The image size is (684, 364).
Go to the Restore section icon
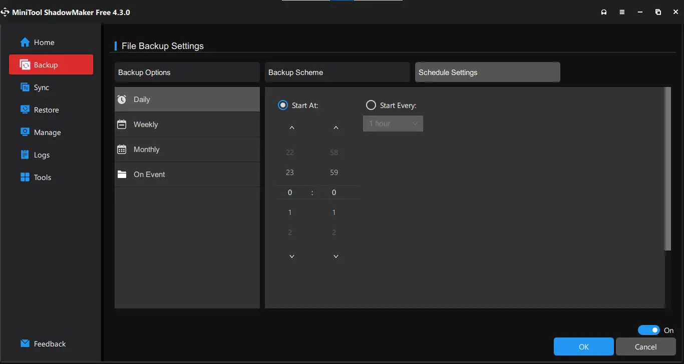coord(25,110)
